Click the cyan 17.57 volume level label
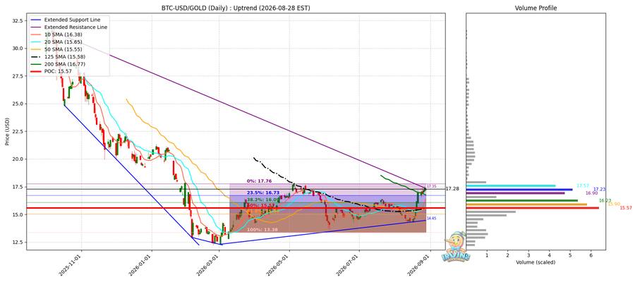 (x=583, y=185)
